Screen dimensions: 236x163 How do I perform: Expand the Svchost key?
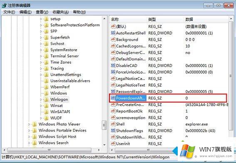(41, 44)
